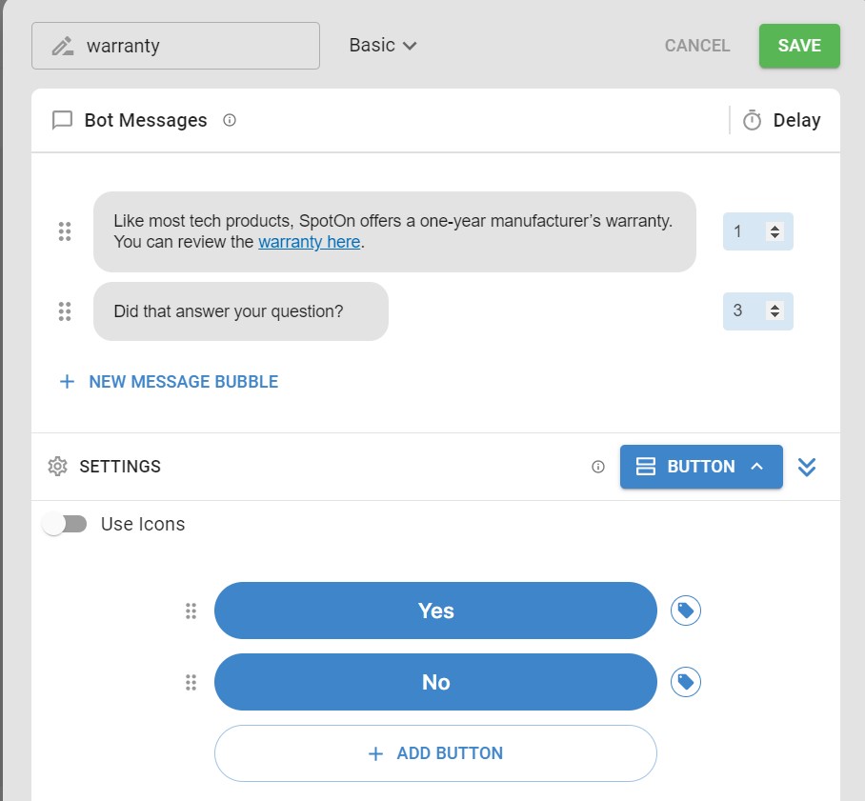Open the BUTTON response type dropdown
The width and height of the screenshot is (865, 801).
click(x=701, y=467)
